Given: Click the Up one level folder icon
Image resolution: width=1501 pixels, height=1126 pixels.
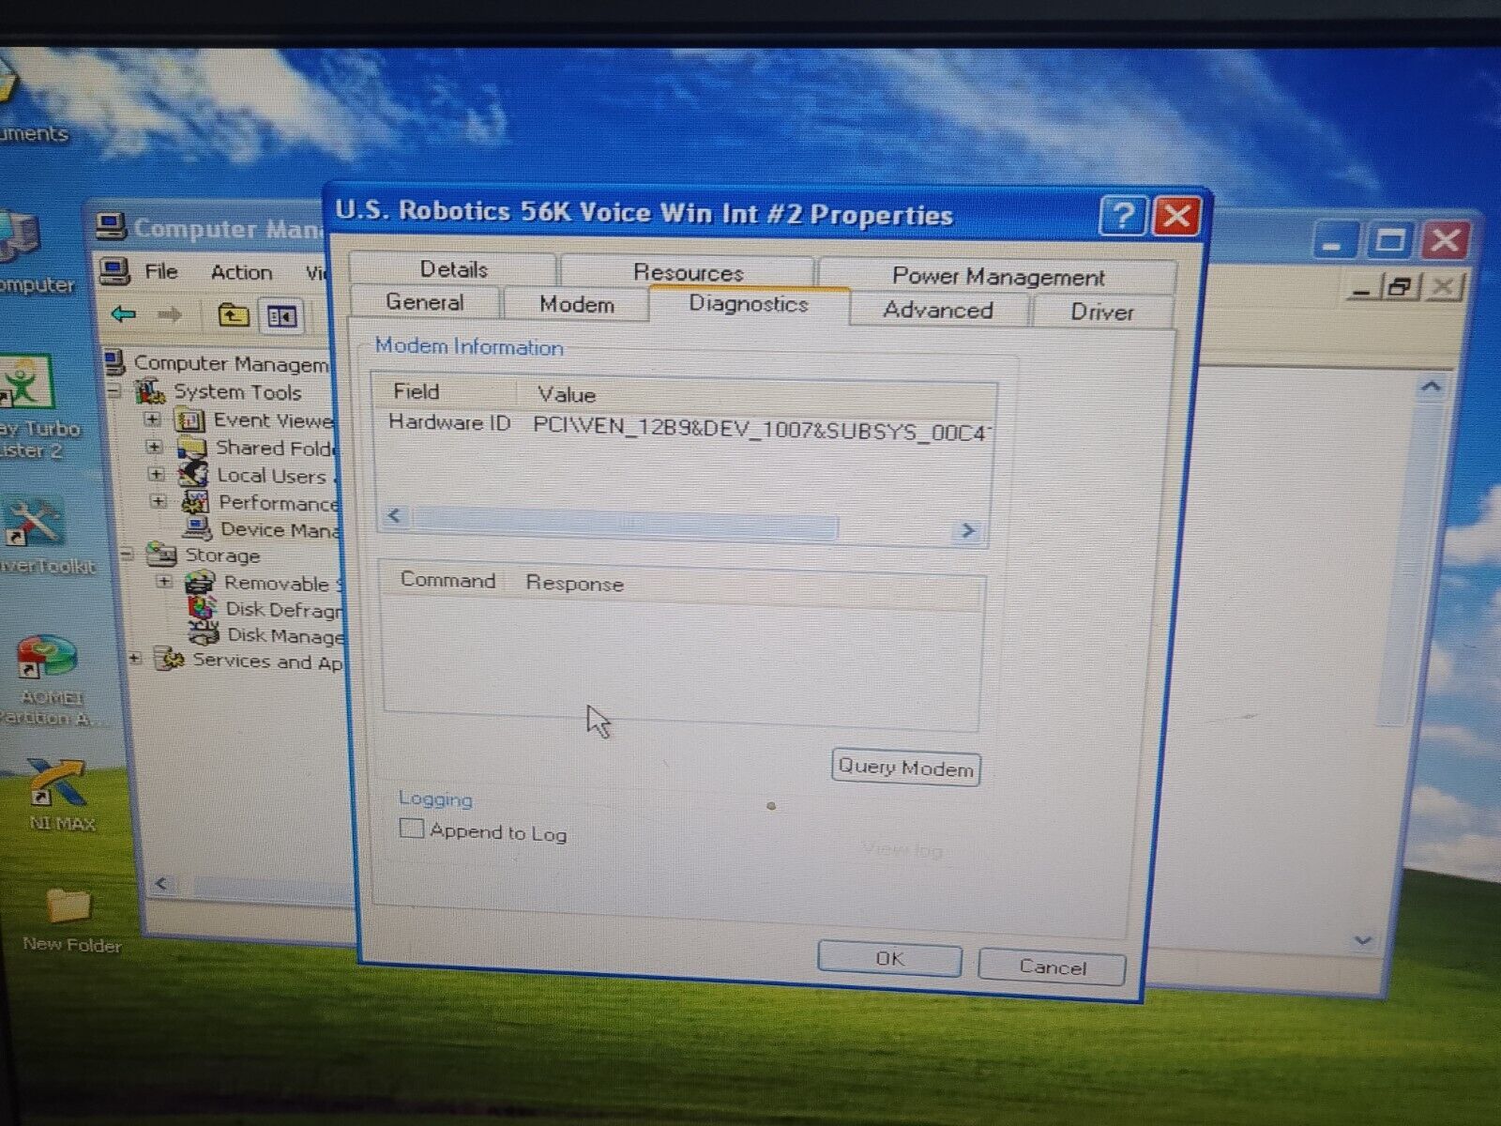Looking at the screenshot, I should pyautogui.click(x=232, y=315).
